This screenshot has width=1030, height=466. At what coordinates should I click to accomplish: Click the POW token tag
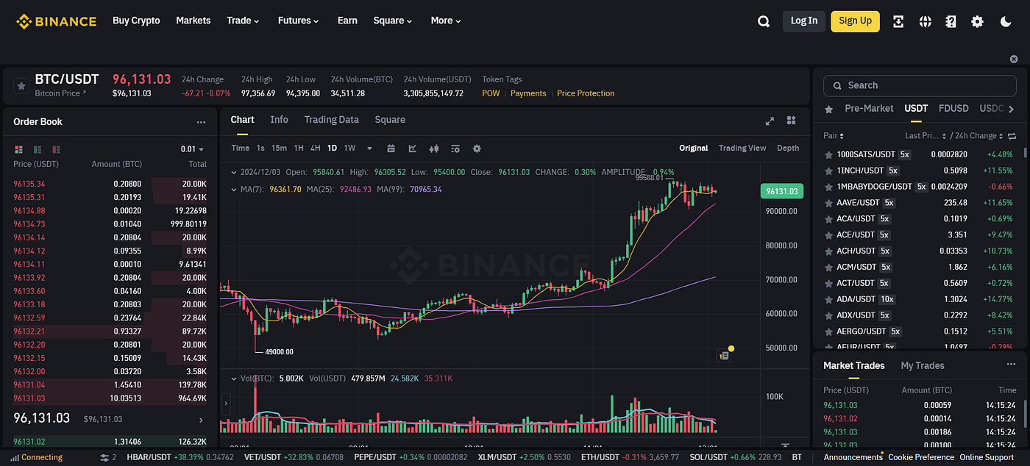point(491,93)
